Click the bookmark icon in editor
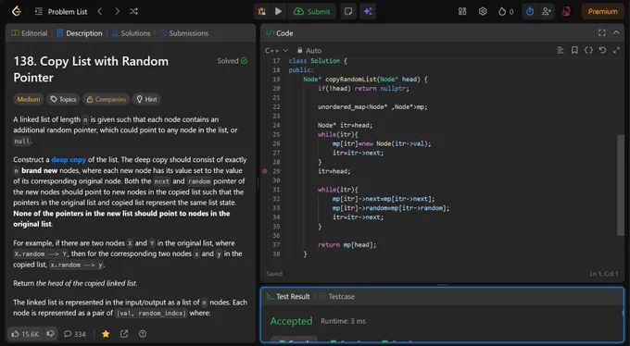Screen dimensions: 630x346 (574, 50)
